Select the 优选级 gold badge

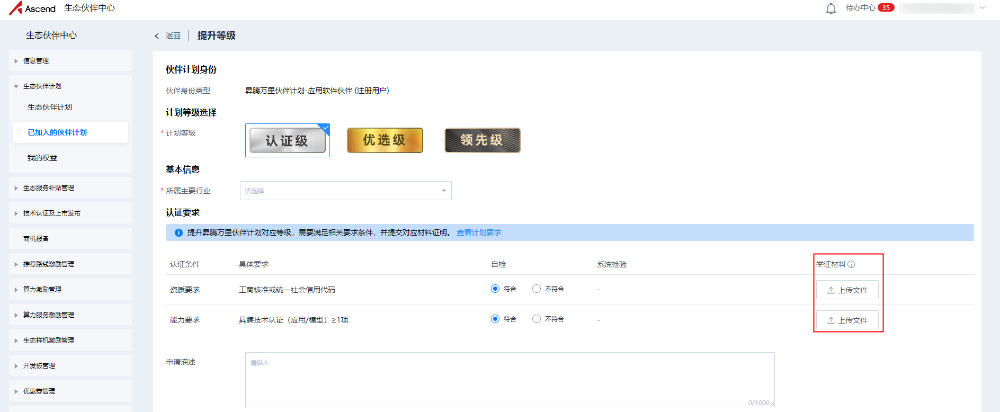385,140
